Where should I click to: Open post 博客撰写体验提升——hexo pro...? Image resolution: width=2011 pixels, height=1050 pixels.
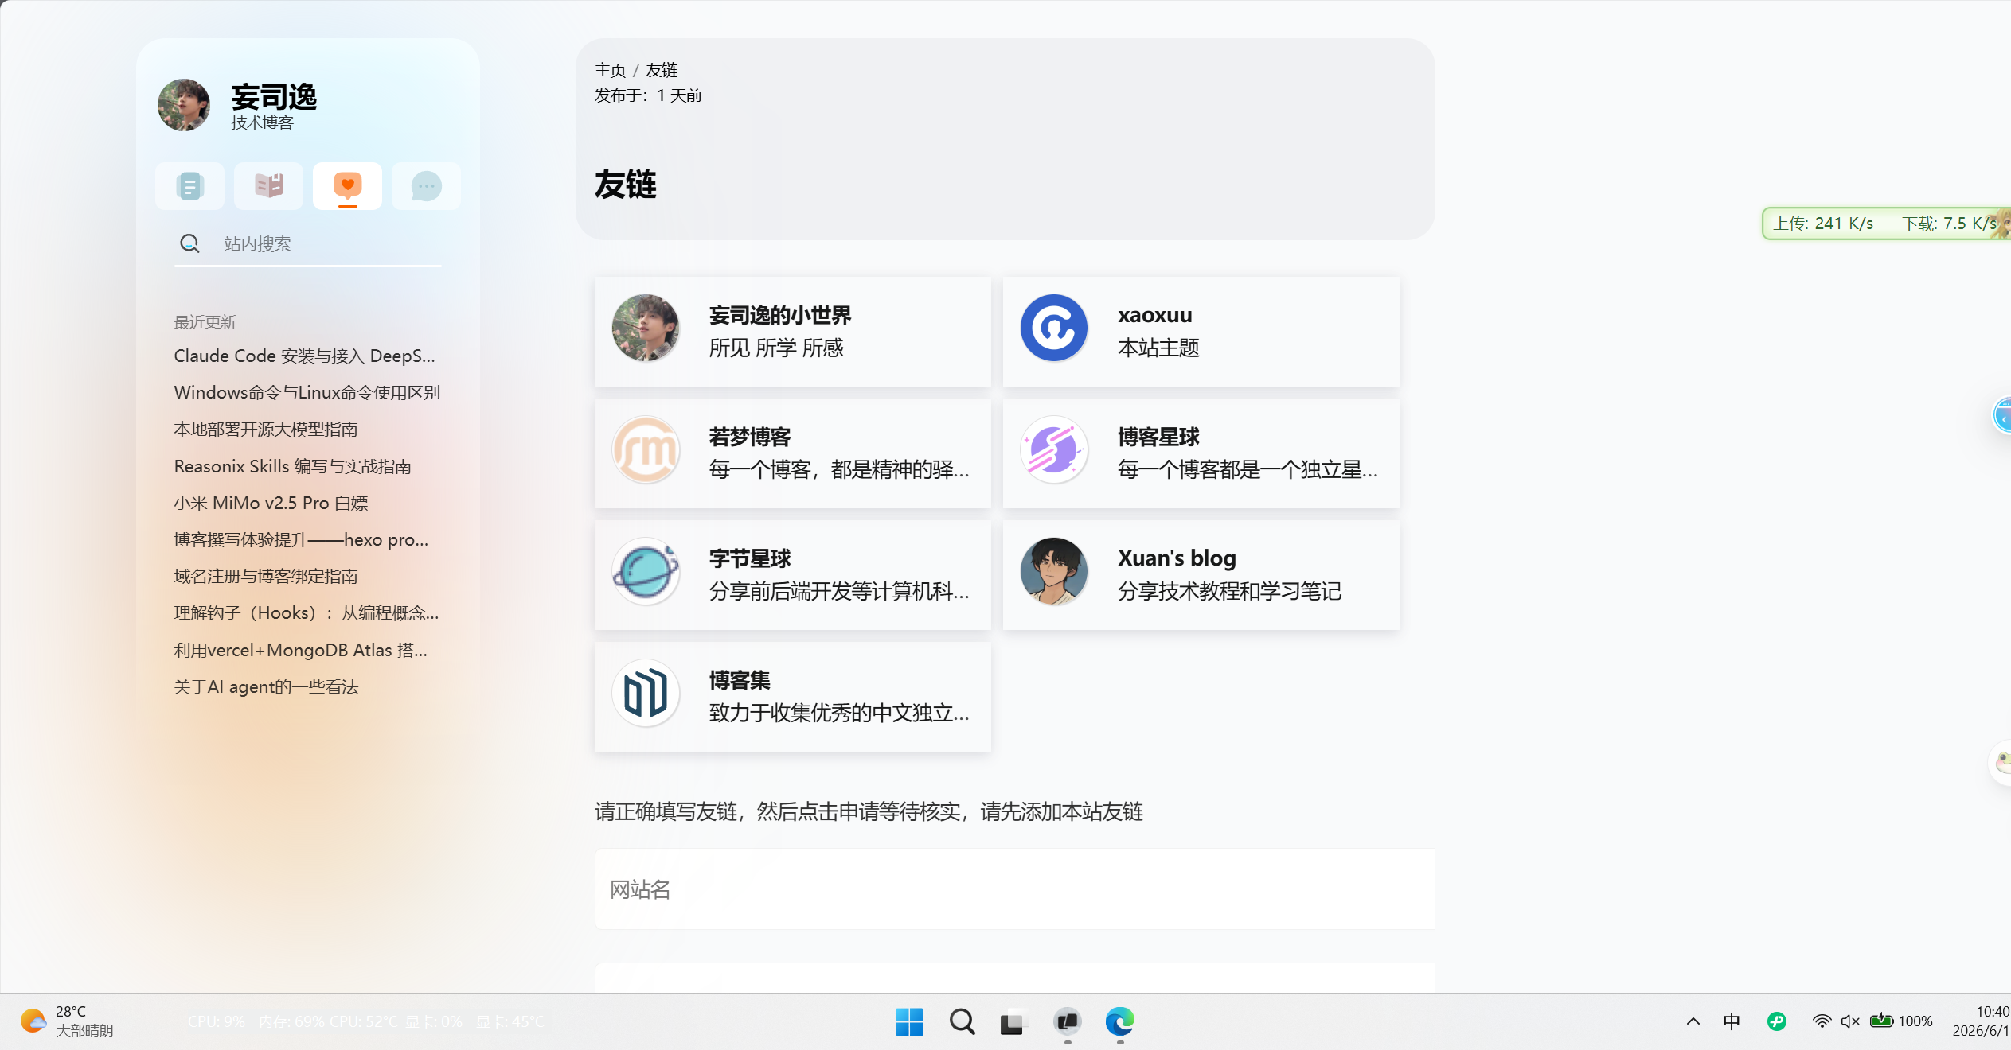tap(302, 539)
